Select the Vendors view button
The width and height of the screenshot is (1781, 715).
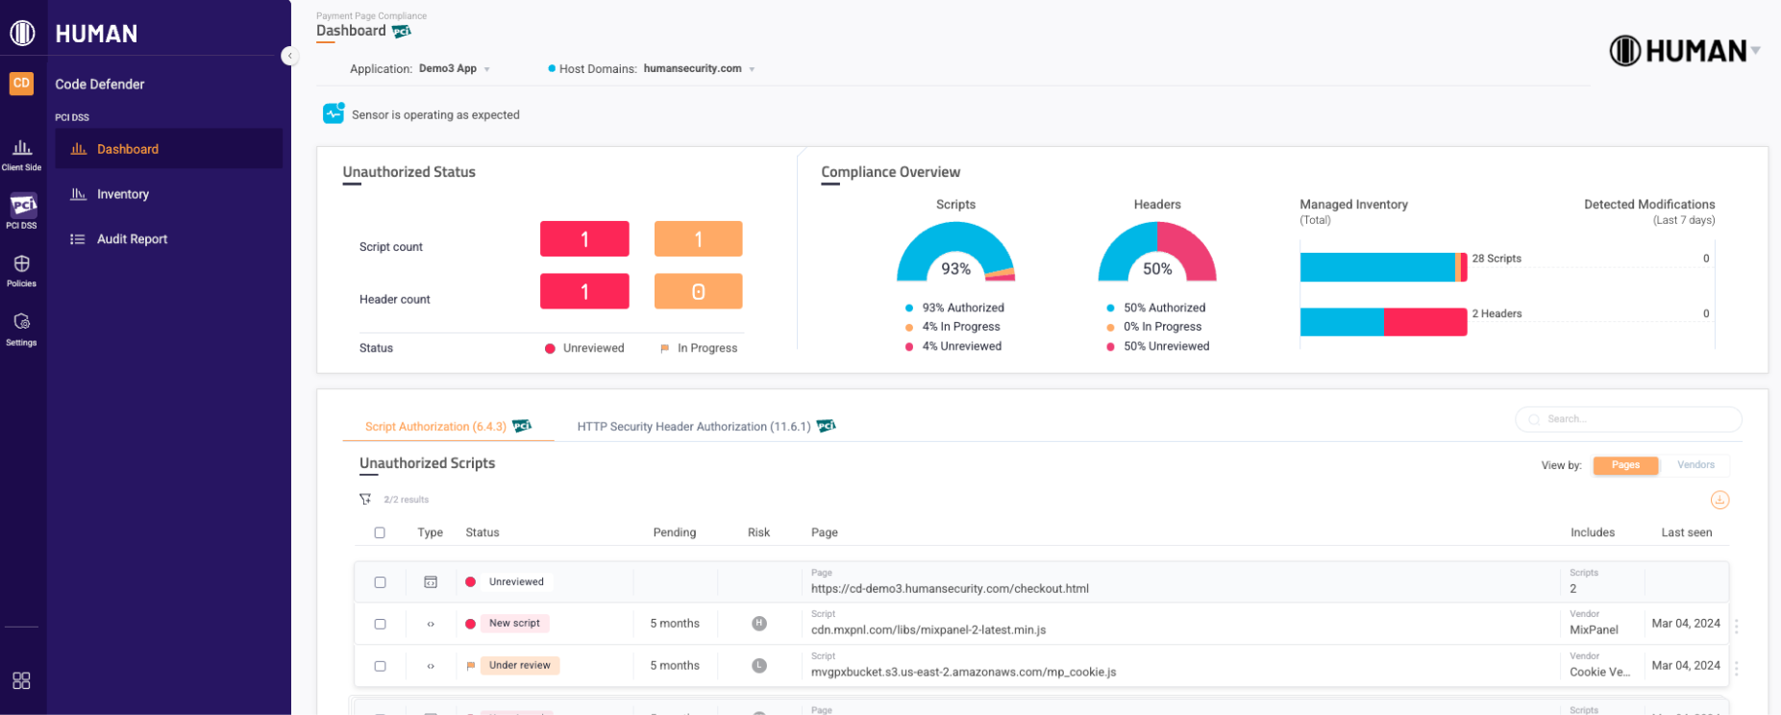click(x=1695, y=465)
